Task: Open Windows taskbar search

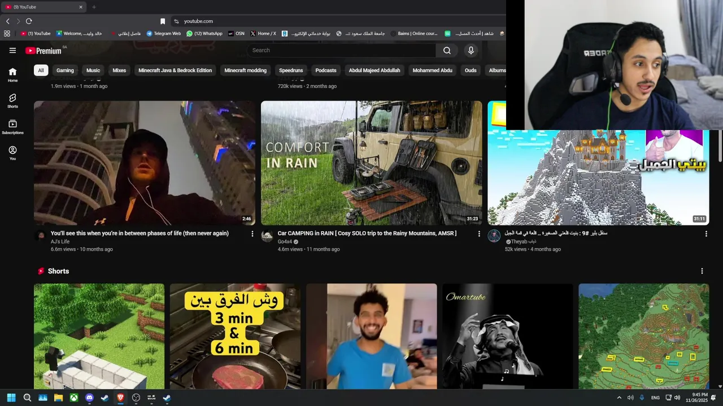Action: (x=27, y=398)
